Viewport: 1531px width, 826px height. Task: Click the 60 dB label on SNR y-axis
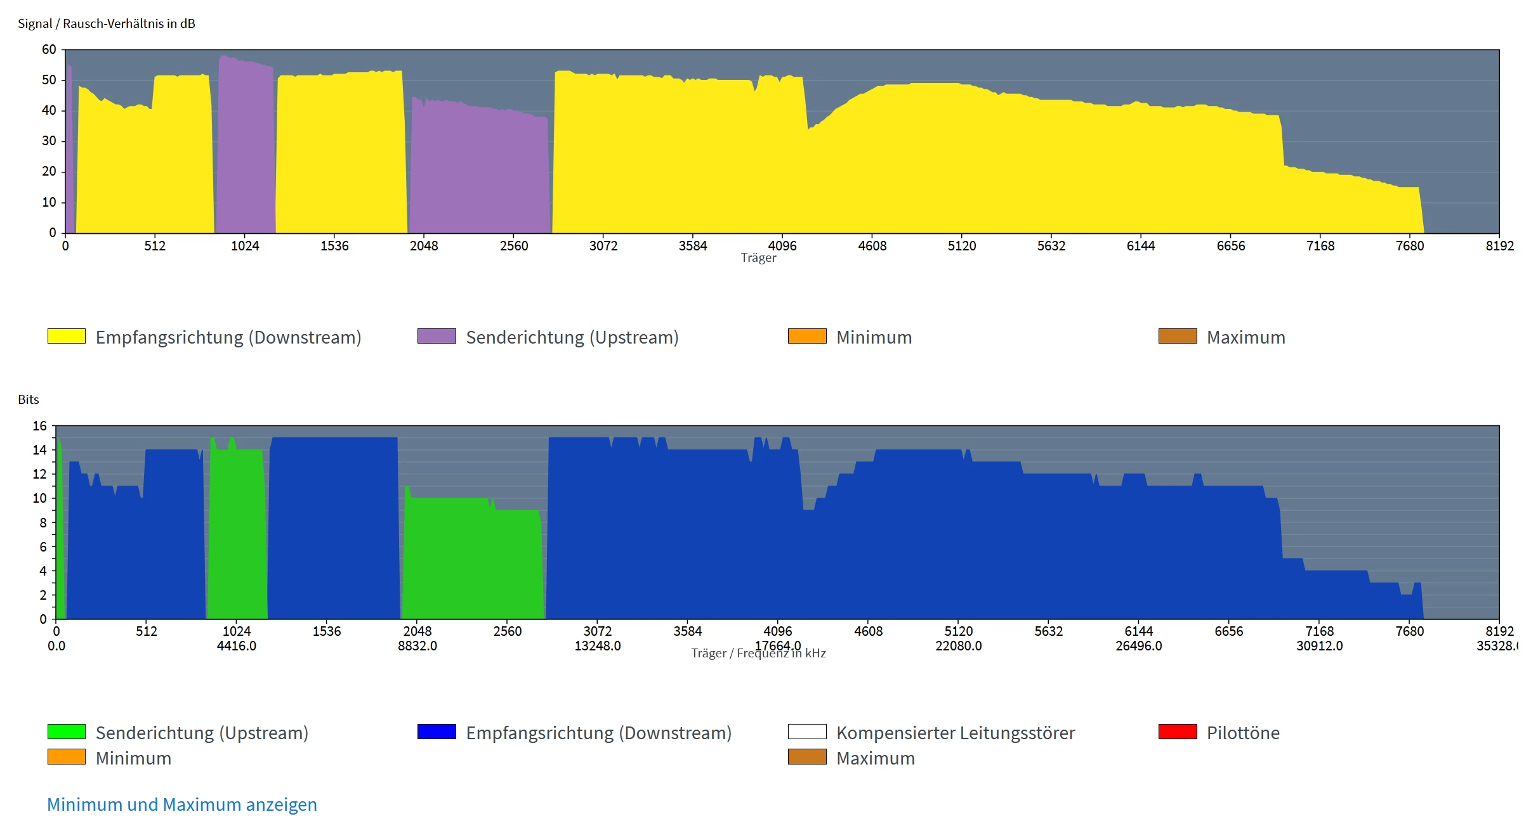click(49, 49)
